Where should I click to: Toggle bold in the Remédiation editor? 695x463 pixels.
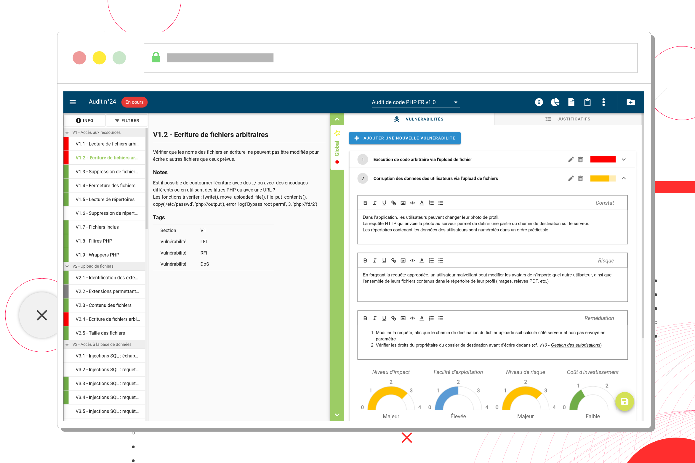pyautogui.click(x=365, y=318)
